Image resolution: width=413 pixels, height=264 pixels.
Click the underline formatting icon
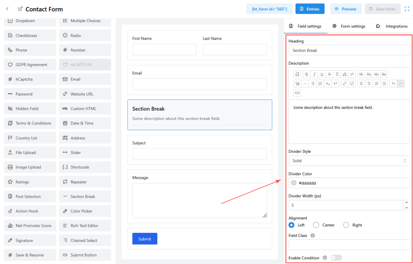pyautogui.click(x=322, y=74)
